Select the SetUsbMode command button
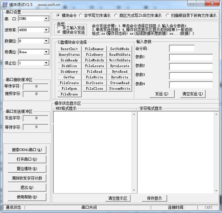222x213 pixels. point(120,49)
